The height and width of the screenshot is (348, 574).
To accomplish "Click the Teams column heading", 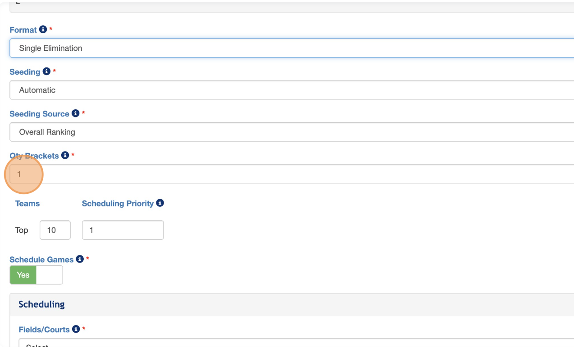I will [x=27, y=204].
